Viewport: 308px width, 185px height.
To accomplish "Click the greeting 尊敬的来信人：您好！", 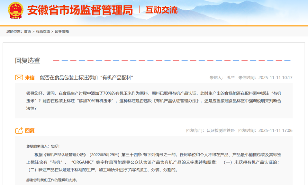I will coord(43,146).
